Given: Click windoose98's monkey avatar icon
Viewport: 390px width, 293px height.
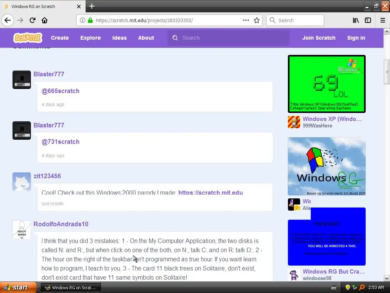Looking at the screenshot, I should tap(294, 275).
